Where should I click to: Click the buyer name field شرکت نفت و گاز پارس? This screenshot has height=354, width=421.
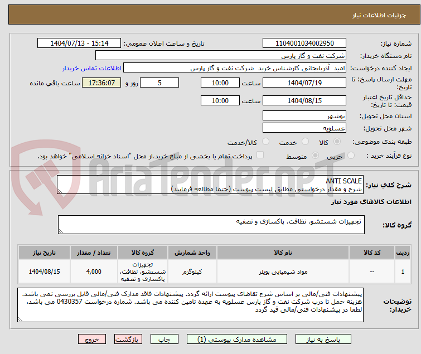(221, 56)
